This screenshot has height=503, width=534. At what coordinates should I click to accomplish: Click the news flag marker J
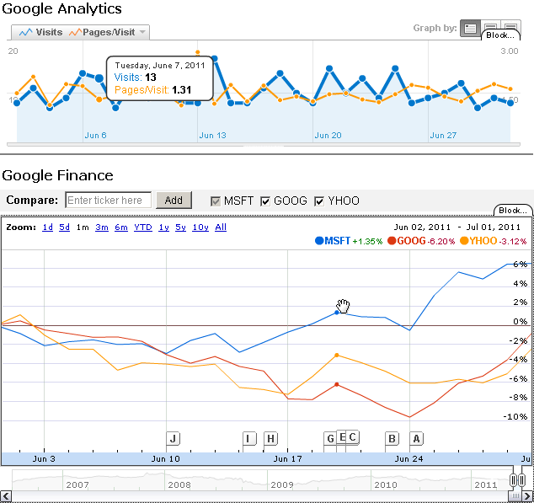[174, 438]
